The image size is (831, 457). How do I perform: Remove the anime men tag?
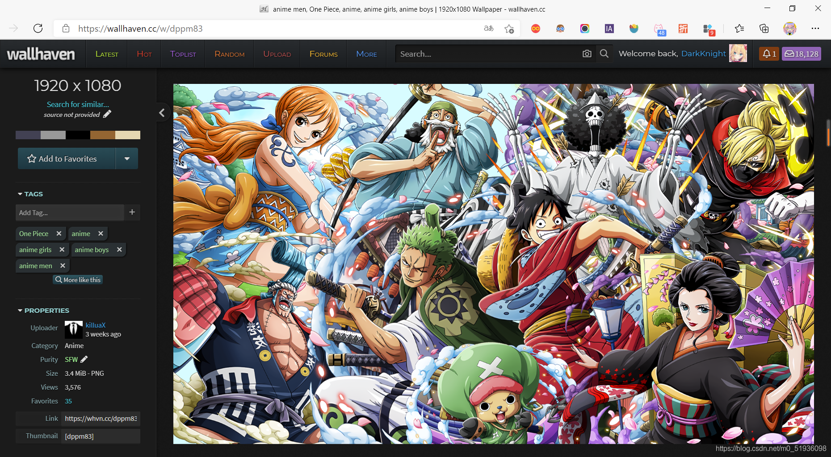(63, 266)
